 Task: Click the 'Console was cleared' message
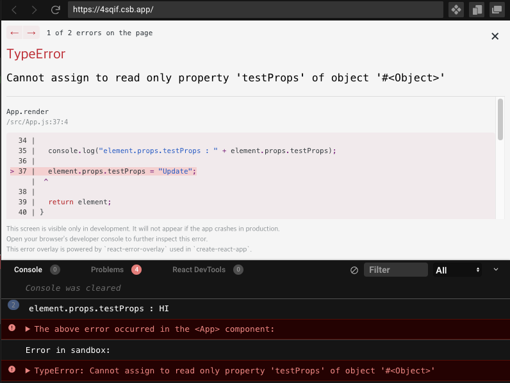[x=73, y=288]
